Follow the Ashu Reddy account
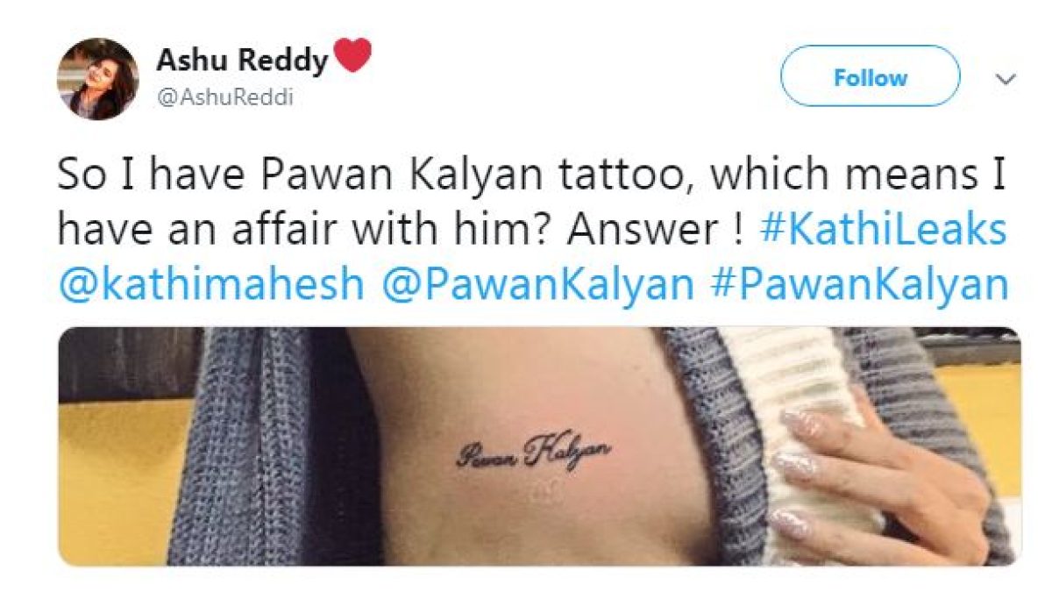Image resolution: width=1052 pixels, height=592 pixels. [x=870, y=76]
